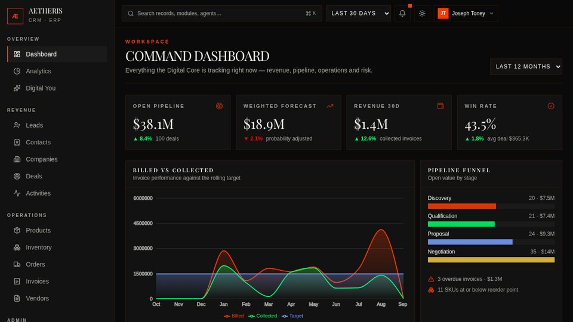Click the Weighted Forecast trend icon
The width and height of the screenshot is (573, 322).
(x=330, y=106)
